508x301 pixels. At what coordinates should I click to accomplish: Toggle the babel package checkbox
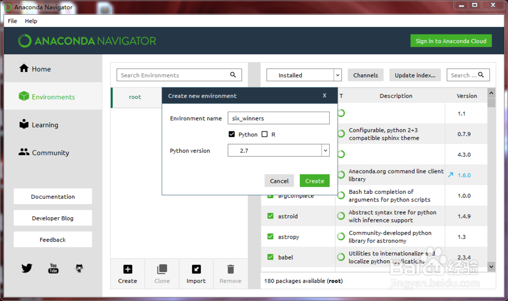coord(271,257)
